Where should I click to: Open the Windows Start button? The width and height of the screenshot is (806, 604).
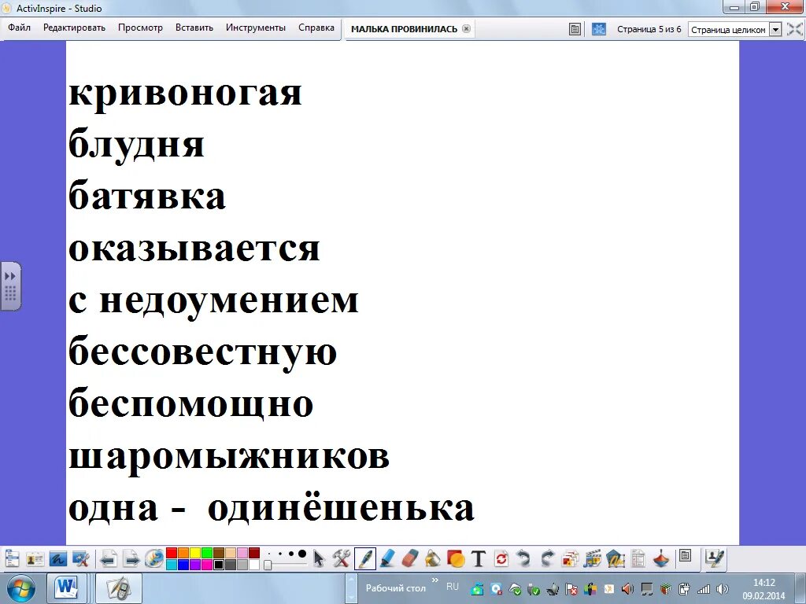click(x=20, y=588)
